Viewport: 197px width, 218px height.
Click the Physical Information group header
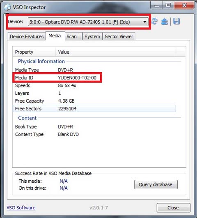pos(41,61)
